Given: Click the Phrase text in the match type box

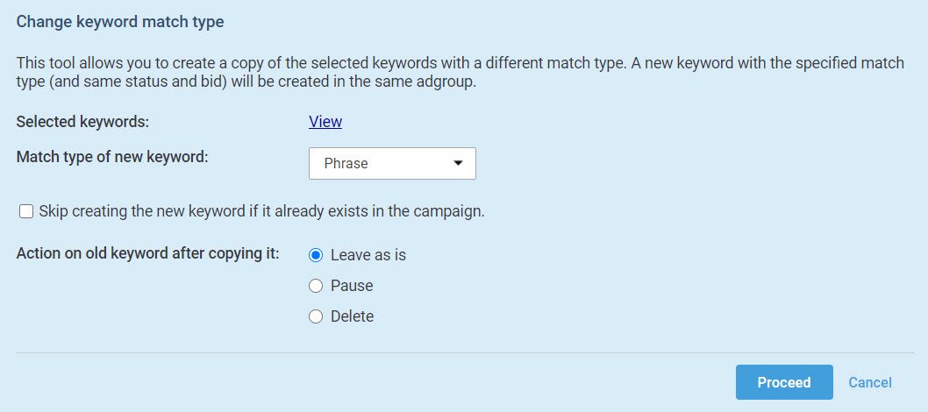Looking at the screenshot, I should point(346,164).
